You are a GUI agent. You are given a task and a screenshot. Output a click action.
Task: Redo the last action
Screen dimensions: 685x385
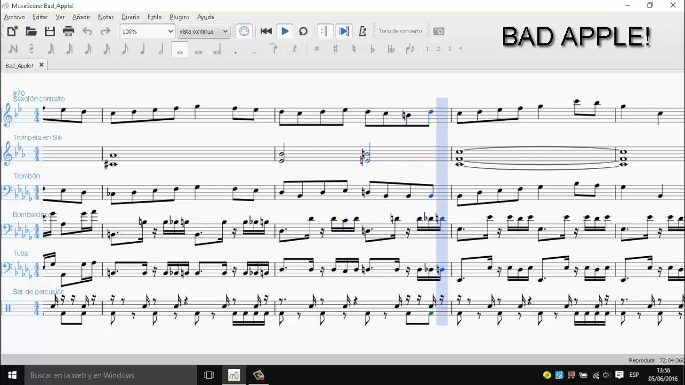point(105,31)
